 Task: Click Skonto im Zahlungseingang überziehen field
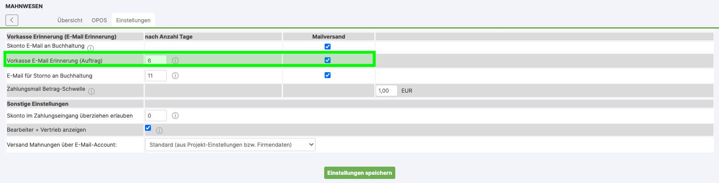click(x=155, y=116)
